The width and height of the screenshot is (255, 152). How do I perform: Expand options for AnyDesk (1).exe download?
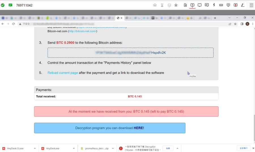click(35, 148)
